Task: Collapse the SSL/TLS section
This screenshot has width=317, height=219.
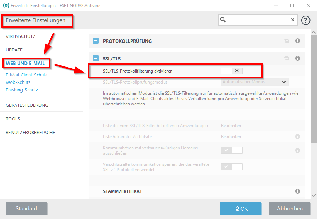Action: [x=96, y=58]
